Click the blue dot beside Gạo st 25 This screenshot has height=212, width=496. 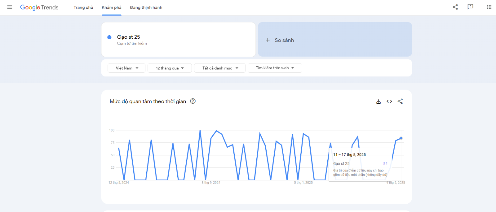(x=109, y=37)
